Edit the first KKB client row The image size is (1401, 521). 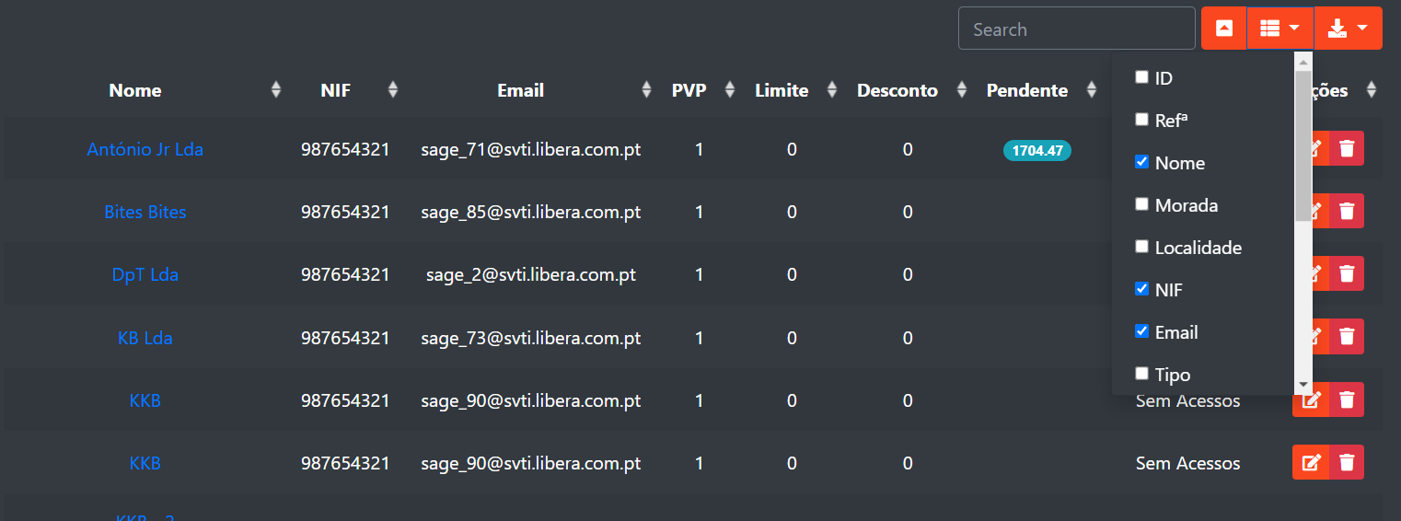click(x=1311, y=400)
